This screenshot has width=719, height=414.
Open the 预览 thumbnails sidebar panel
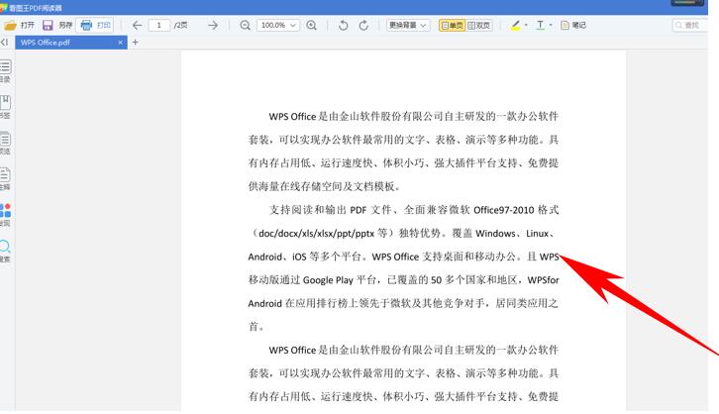click(5, 143)
